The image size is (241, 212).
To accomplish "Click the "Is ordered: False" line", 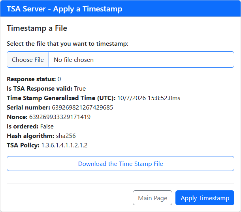I will click(30, 126).
